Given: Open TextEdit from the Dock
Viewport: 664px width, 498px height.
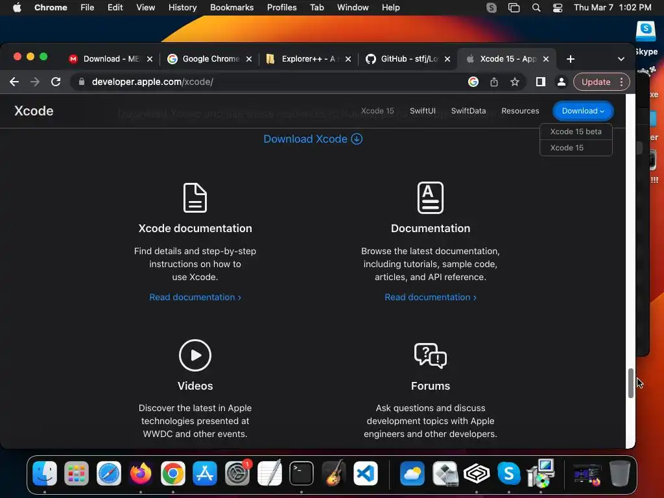Looking at the screenshot, I should tap(269, 473).
